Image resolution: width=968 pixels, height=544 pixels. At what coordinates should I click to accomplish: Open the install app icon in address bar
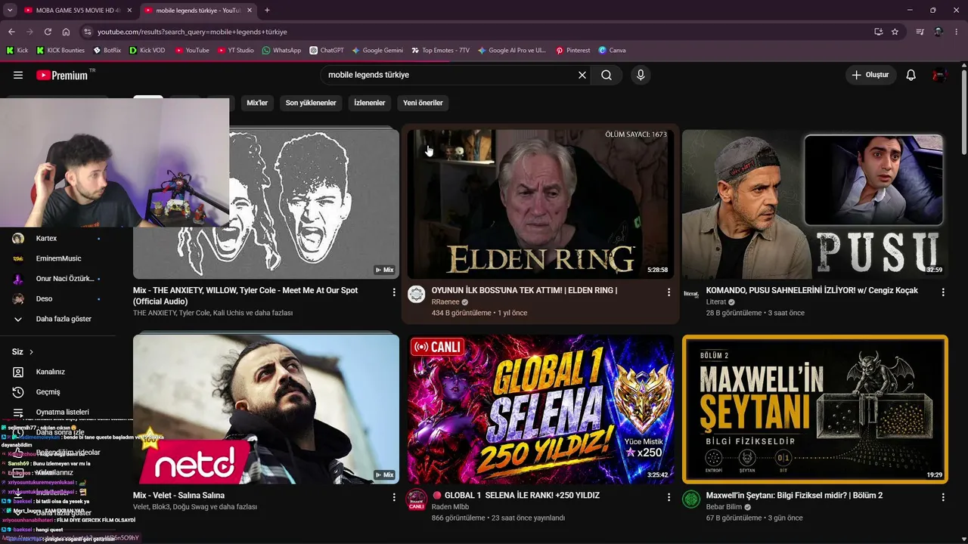click(x=878, y=32)
